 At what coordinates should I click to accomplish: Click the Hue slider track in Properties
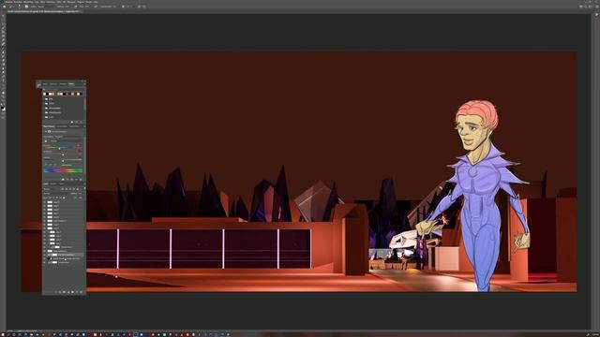[63, 149]
